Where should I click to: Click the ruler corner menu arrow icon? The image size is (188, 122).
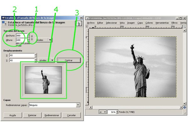(87, 27)
